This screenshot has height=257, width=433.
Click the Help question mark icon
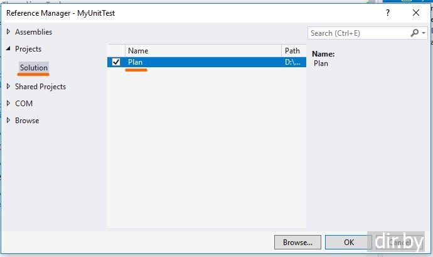(388, 13)
